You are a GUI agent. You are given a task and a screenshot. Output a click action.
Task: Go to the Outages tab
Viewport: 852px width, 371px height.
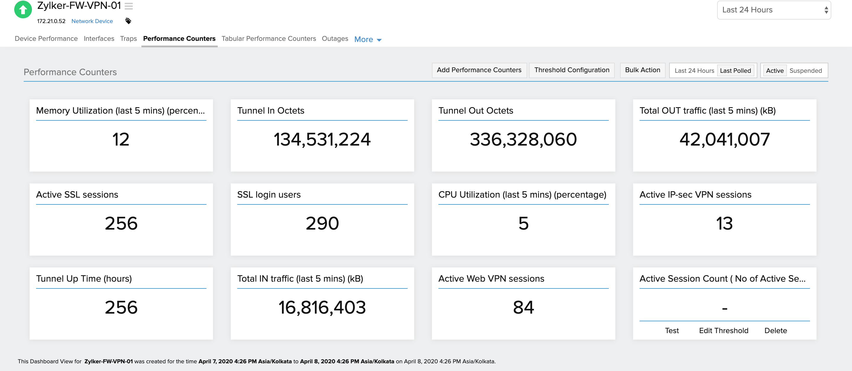click(x=335, y=39)
